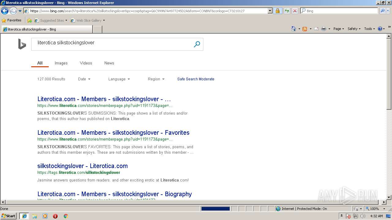Click the Stop loading icon
The height and width of the screenshot is (220, 392).
295,11
